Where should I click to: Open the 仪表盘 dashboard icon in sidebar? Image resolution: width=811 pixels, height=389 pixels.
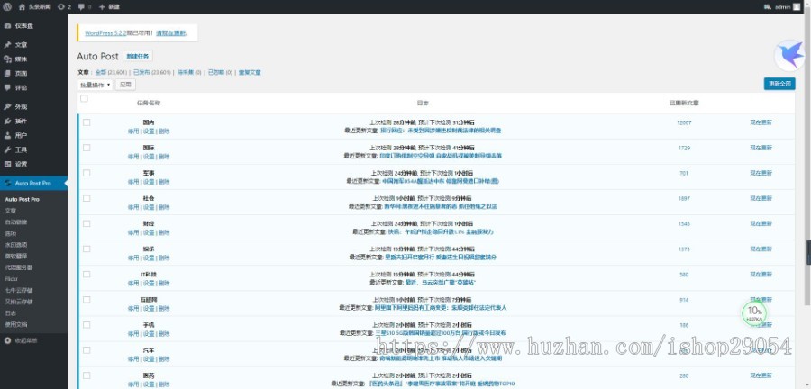pyautogui.click(x=7, y=26)
